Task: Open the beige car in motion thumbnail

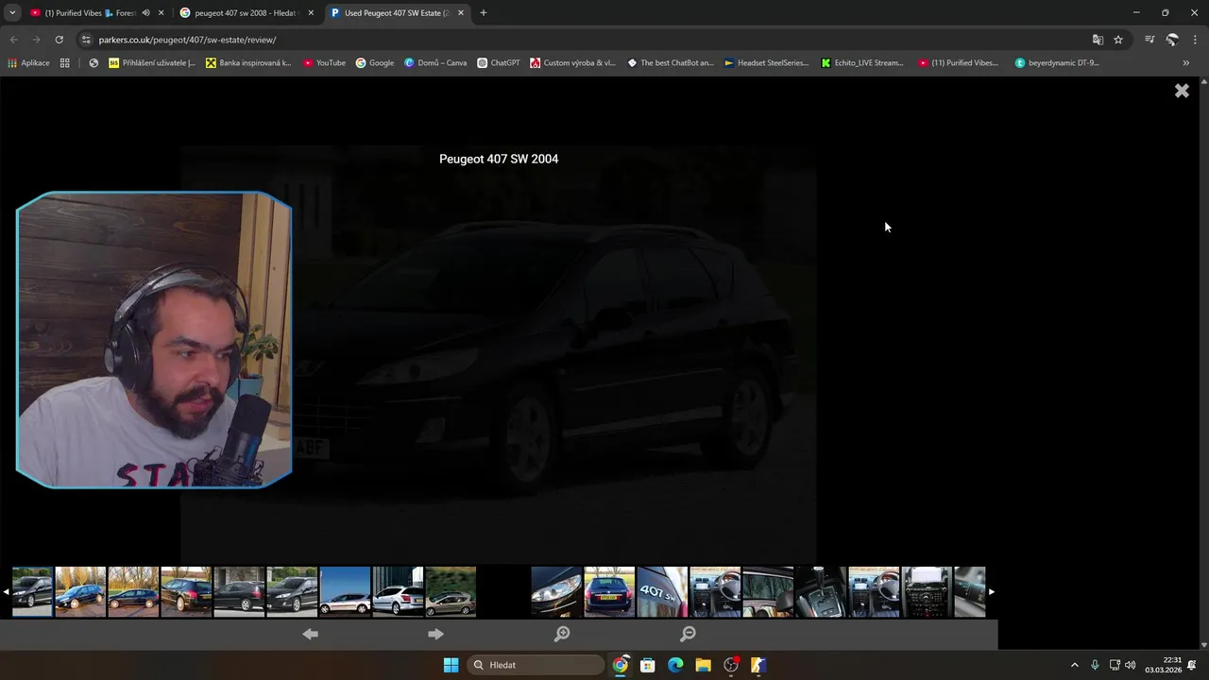Action: (451, 591)
